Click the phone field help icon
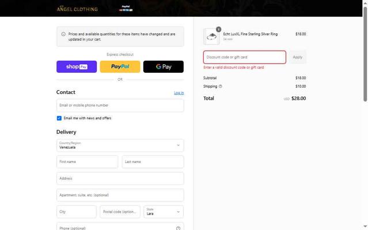368x230 pixels. point(178,228)
